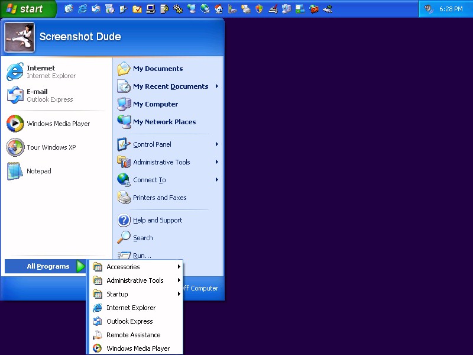The height and width of the screenshot is (355, 473).
Task: Click Help and Support
Action: 157,220
